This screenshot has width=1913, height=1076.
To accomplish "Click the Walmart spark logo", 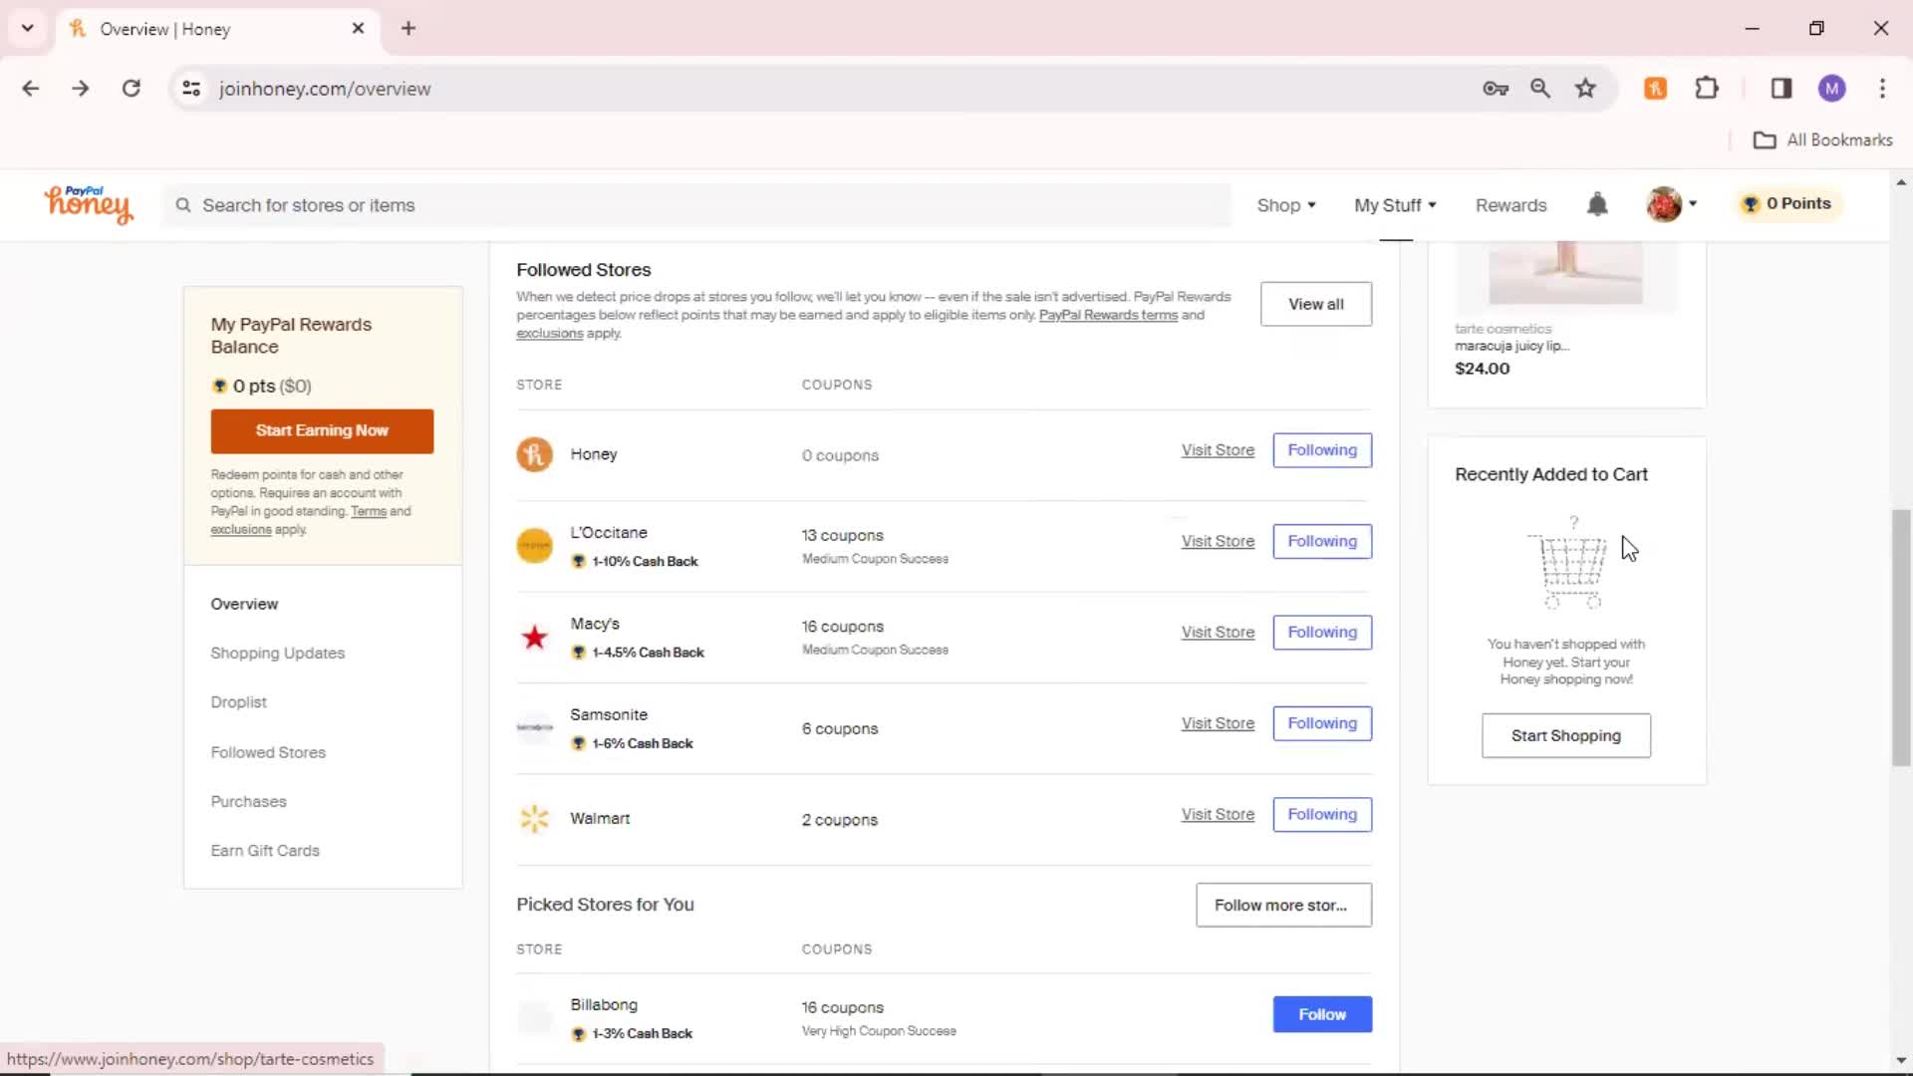I will pos(534,818).
